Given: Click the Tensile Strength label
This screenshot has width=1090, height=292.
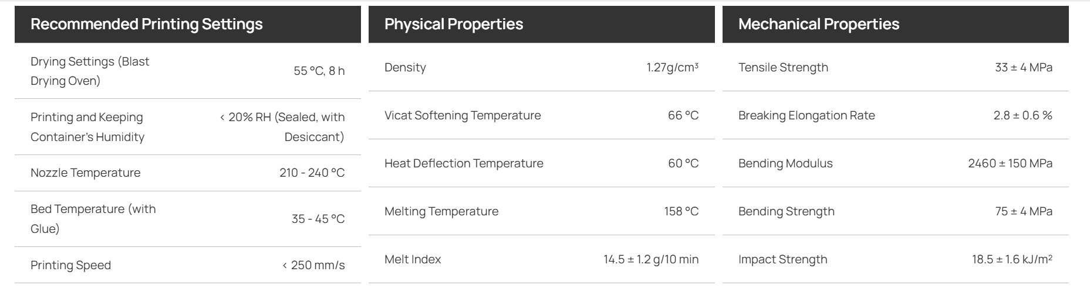Looking at the screenshot, I should point(783,67).
